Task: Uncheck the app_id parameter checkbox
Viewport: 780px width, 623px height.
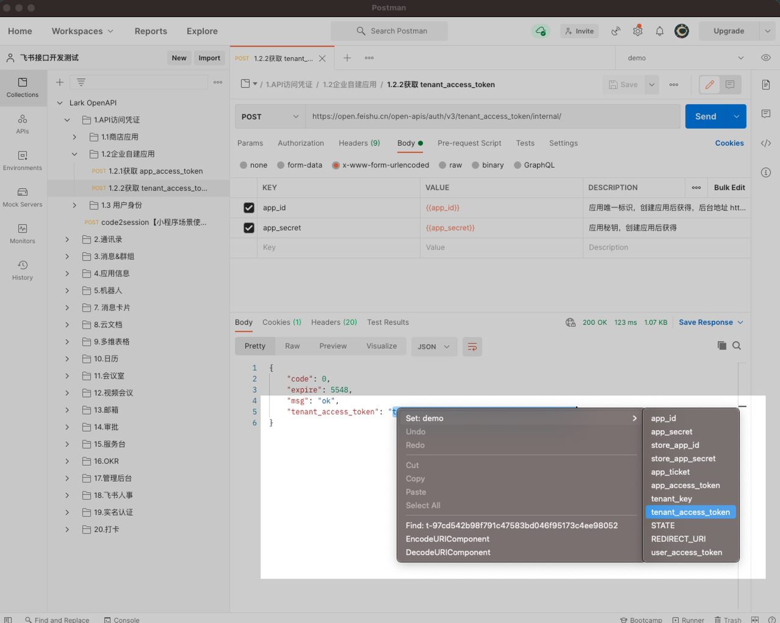Action: 249,208
